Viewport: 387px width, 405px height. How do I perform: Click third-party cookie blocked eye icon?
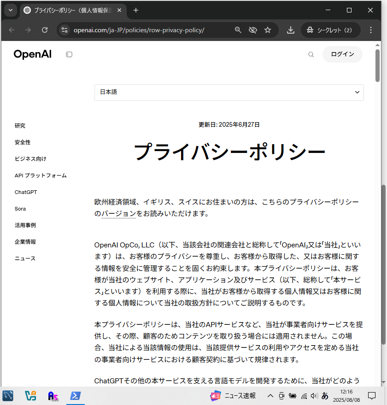coord(252,30)
